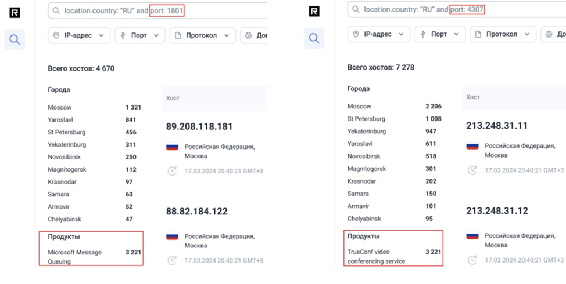Click magnifier icon inside port 1801 search field
The width and height of the screenshot is (566, 284).
tap(56, 11)
